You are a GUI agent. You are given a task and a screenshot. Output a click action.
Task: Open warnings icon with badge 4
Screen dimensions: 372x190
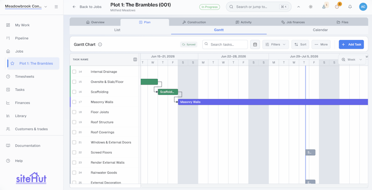pyautogui.click(x=337, y=7)
